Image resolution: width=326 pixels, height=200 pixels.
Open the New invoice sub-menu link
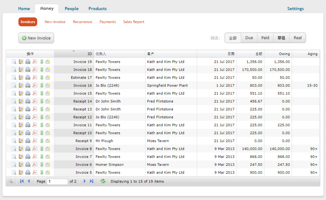(55, 22)
